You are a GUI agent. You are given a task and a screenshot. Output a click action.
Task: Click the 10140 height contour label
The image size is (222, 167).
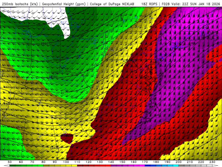click(60, 93)
